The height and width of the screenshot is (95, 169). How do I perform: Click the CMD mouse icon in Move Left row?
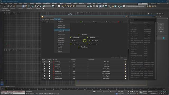click(x=125, y=62)
